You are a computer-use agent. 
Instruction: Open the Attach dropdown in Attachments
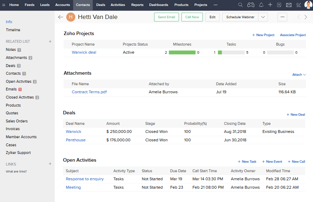click(x=299, y=75)
